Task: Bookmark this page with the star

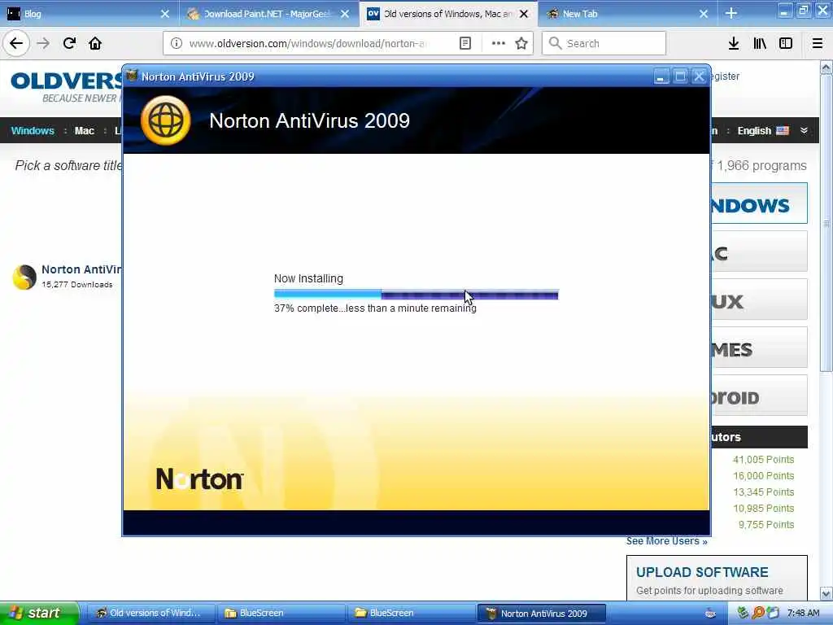Action: pos(521,43)
